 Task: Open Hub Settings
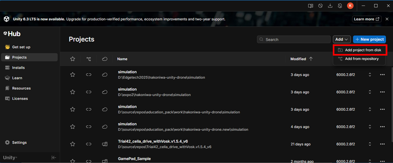[29, 143]
